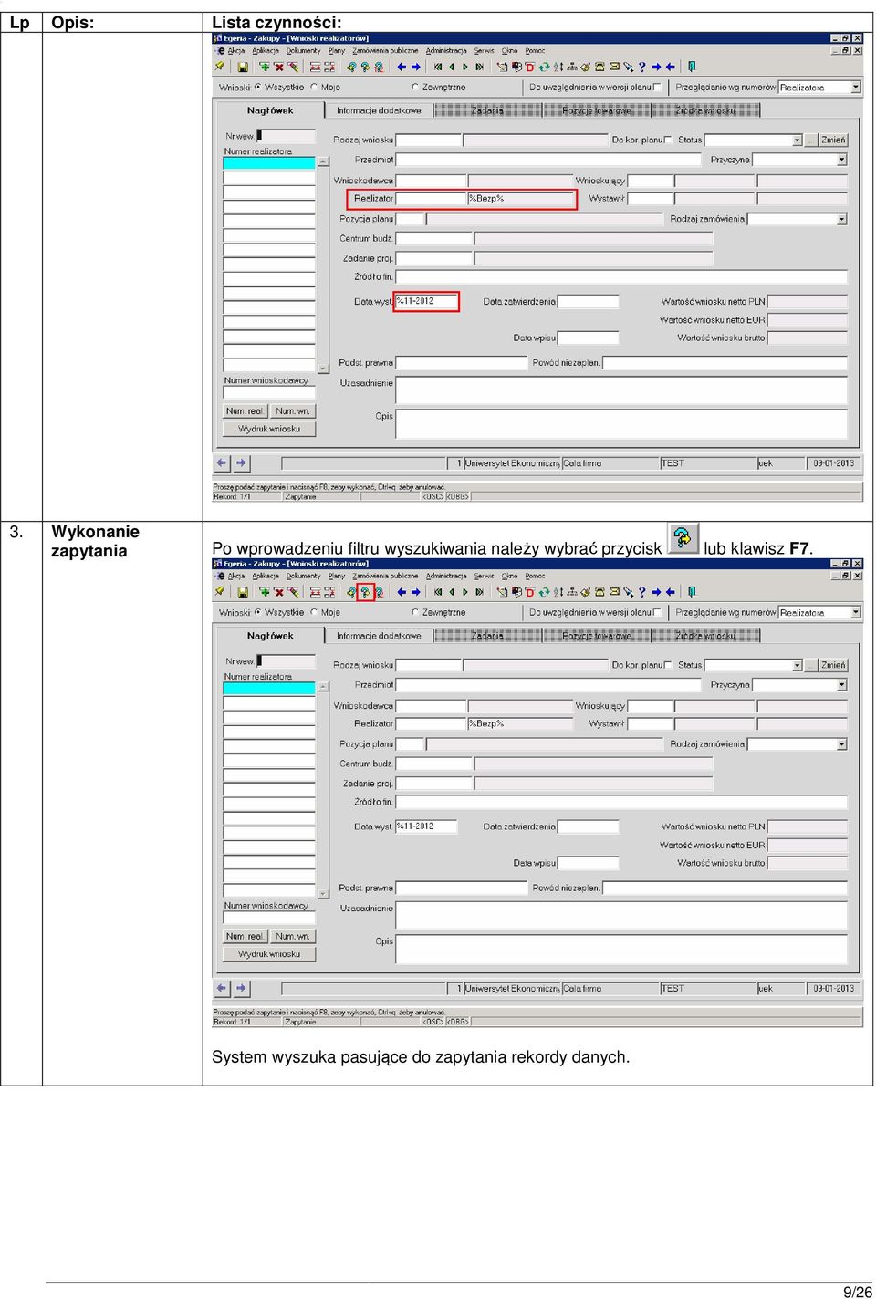Go to Next Record icon, first screenshot toolbar
The width and height of the screenshot is (876, 1299).
465,67
